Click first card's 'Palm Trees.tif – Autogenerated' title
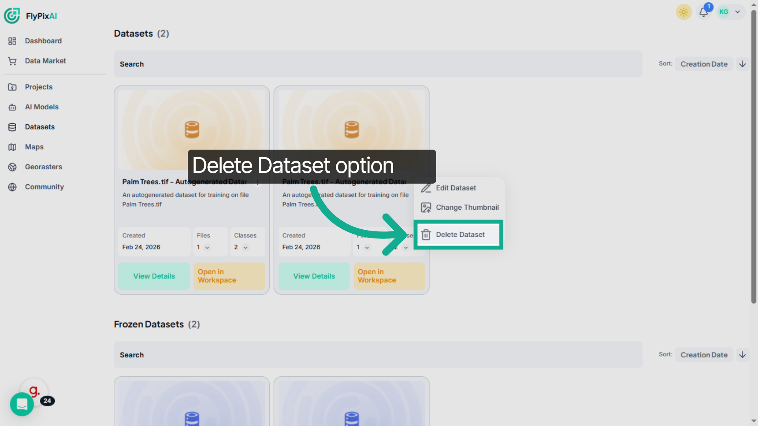Viewport: 758px width, 426px height. point(184,182)
